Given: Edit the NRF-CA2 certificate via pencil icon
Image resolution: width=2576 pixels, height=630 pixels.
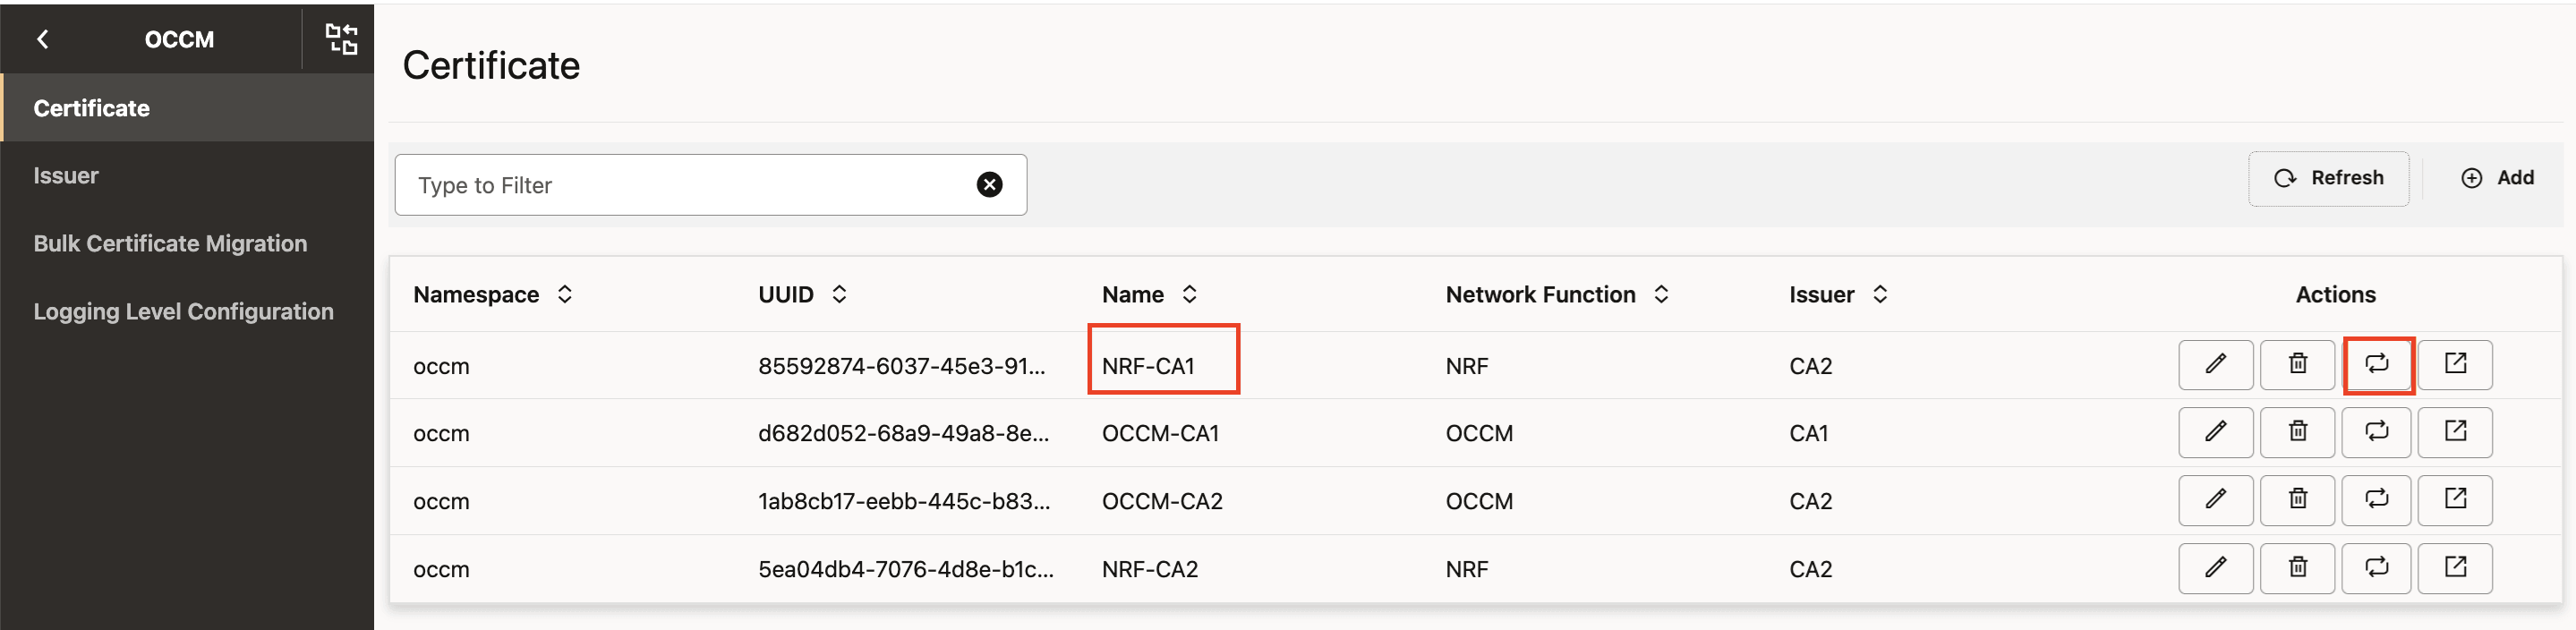Looking at the screenshot, I should pyautogui.click(x=2215, y=568).
